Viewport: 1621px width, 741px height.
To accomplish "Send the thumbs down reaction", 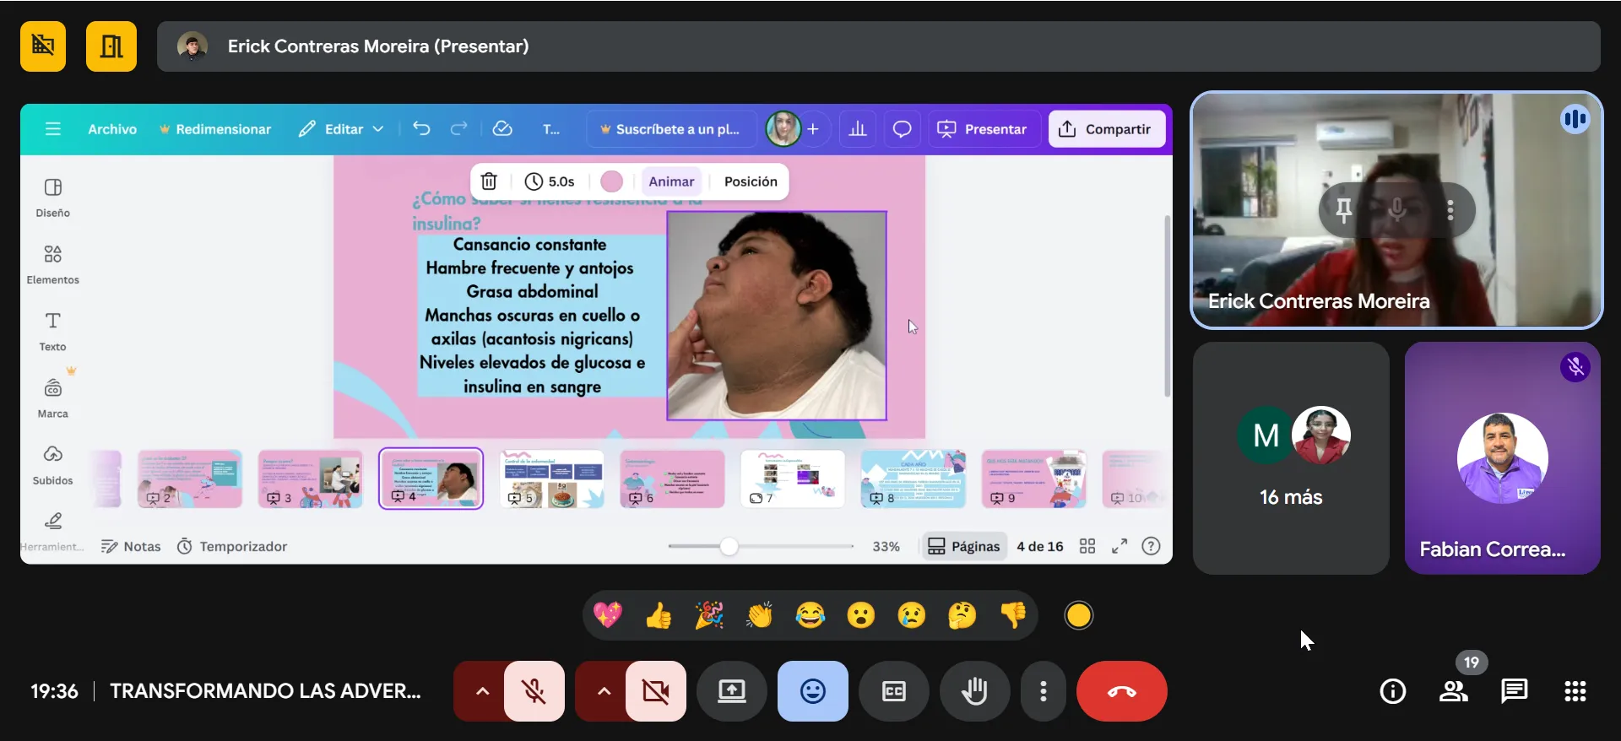I will (x=1013, y=615).
